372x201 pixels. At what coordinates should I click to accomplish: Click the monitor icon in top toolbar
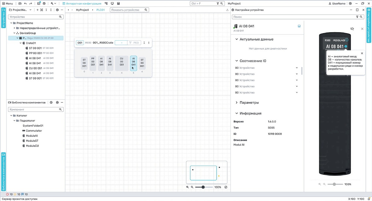[x=112, y=4]
